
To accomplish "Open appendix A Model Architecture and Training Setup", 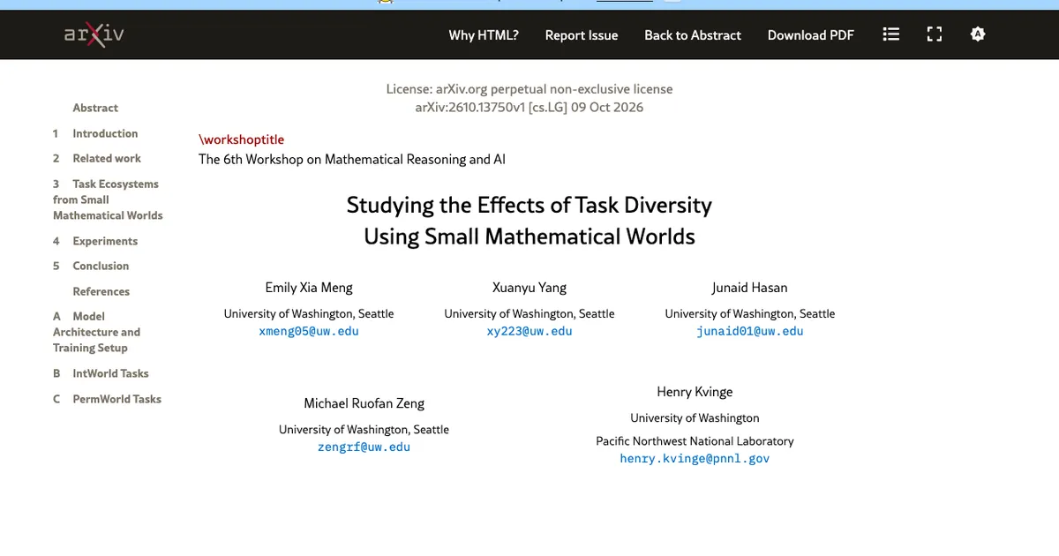I will click(x=96, y=332).
